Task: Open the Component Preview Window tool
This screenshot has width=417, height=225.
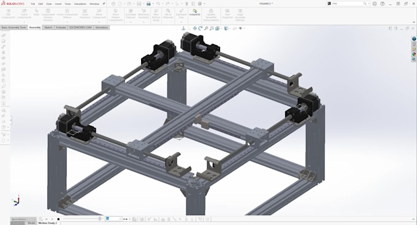Action: coord(48,15)
